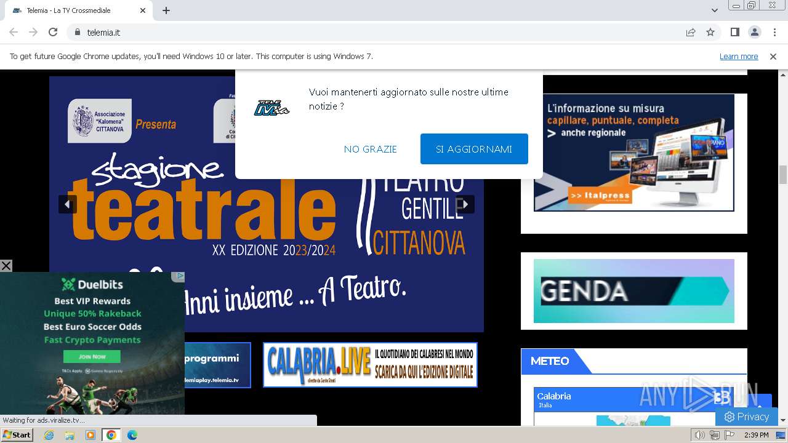The image size is (788, 443).
Task: Expand the tab search chevron
Action: click(x=715, y=10)
